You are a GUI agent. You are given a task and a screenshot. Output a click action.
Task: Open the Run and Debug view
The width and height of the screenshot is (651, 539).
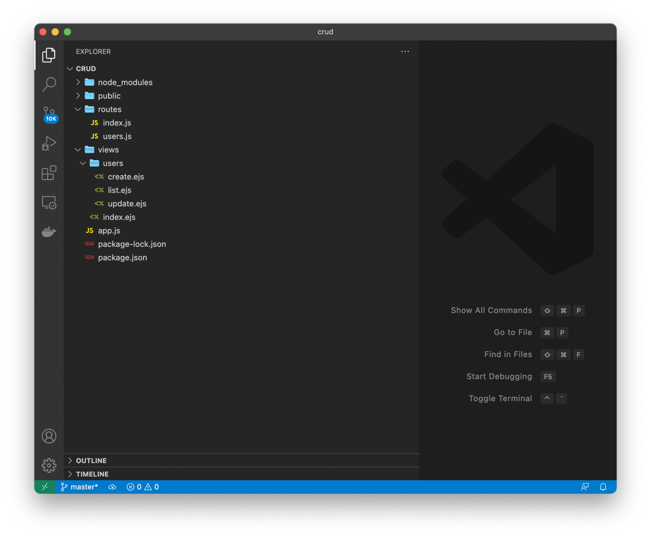[49, 143]
